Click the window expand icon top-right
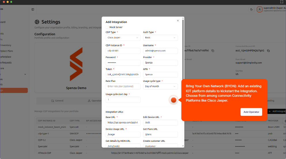 [282, 2]
